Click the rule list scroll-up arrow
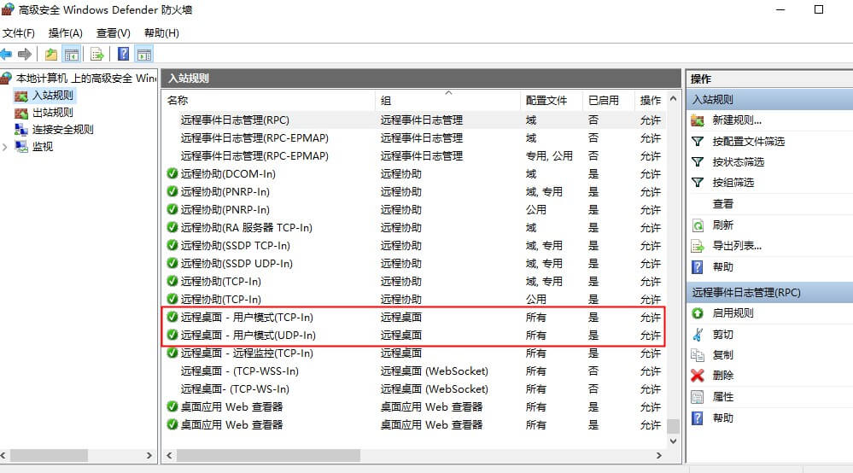This screenshot has width=853, height=473. 673,99
